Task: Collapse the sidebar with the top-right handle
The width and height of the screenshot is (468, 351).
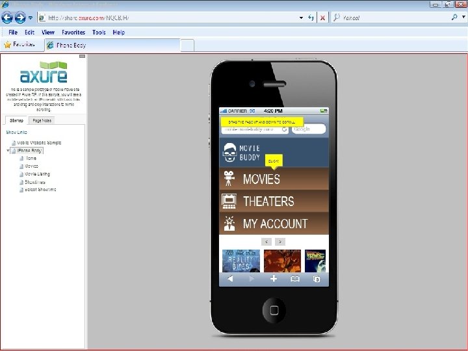Action: tap(83, 56)
